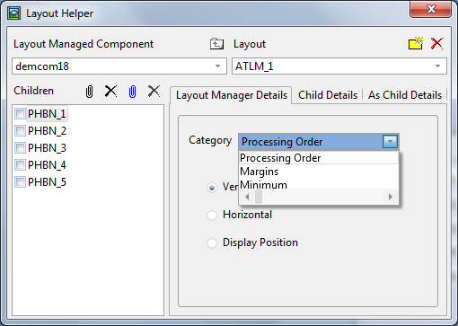Select the Horizontal radio button
This screenshot has height=326, width=458.
coord(212,216)
